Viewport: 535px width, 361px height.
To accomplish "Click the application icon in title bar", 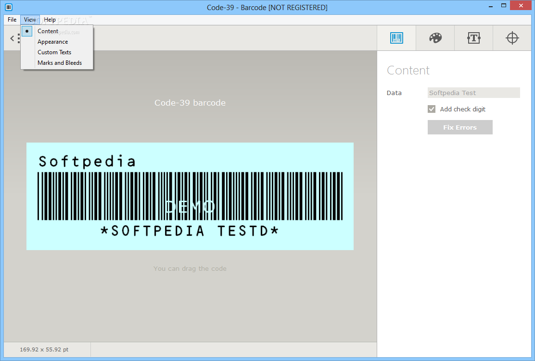I will (x=9, y=7).
